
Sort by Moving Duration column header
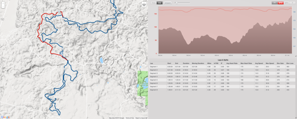(198, 63)
